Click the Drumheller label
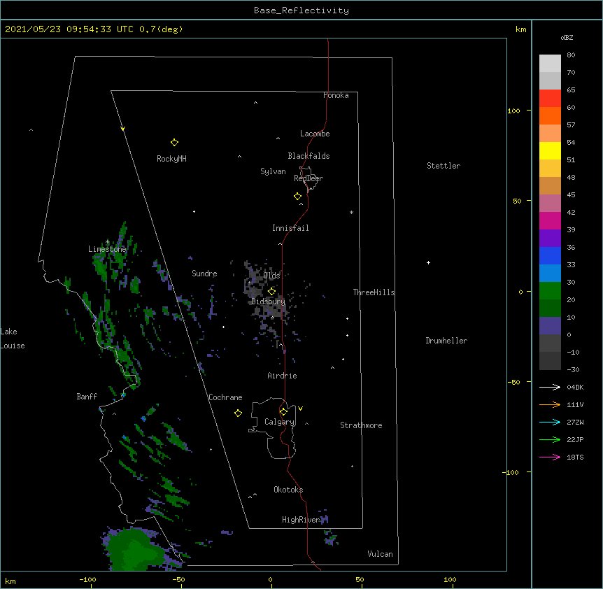Image resolution: width=603 pixels, height=589 pixels. click(446, 341)
